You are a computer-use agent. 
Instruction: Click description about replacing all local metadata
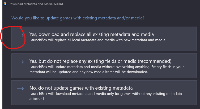pyautogui.click(x=98, y=40)
